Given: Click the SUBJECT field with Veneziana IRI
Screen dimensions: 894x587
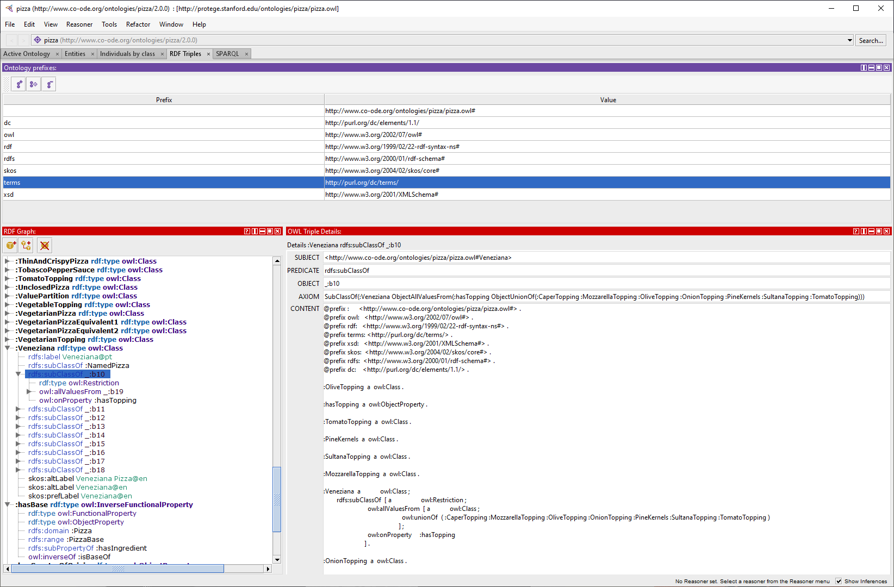Looking at the screenshot, I should pyautogui.click(x=607, y=258).
